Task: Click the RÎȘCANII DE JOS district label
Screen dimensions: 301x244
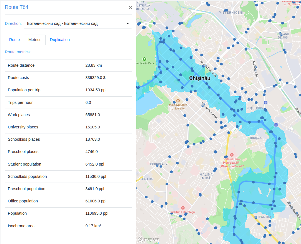Action: pyautogui.click(x=283, y=36)
